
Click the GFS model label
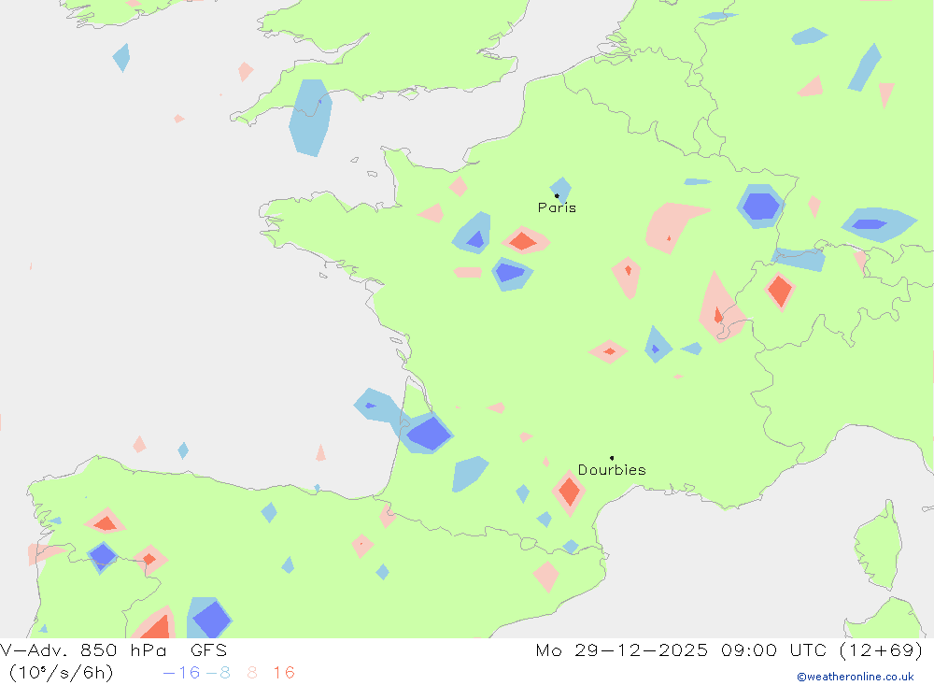click(208, 649)
